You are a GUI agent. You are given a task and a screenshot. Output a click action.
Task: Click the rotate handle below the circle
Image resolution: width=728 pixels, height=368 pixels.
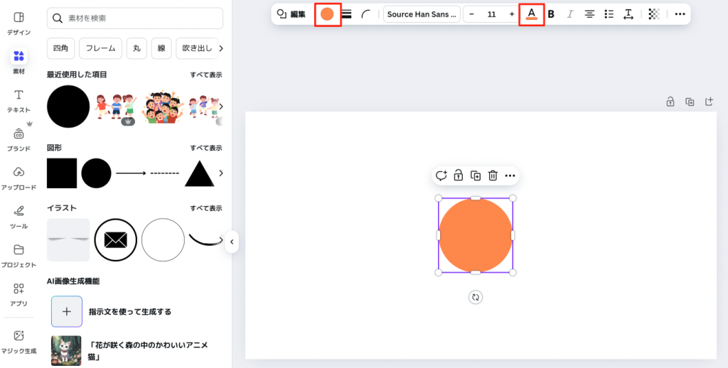coord(476,298)
